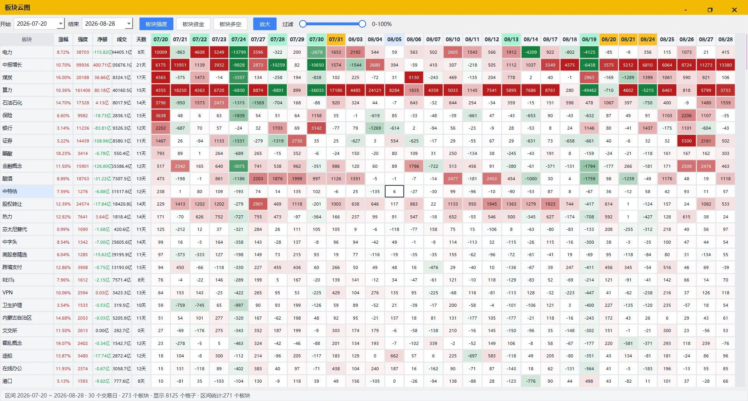Click the -776 cell in 港口 row
Viewport: 748px width, 401px height.
click(531, 381)
